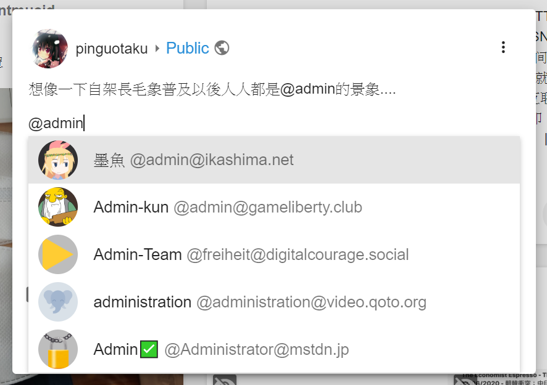Select the @admin@ikashima.net suggestion
This screenshot has width=547, height=385.
[212, 160]
